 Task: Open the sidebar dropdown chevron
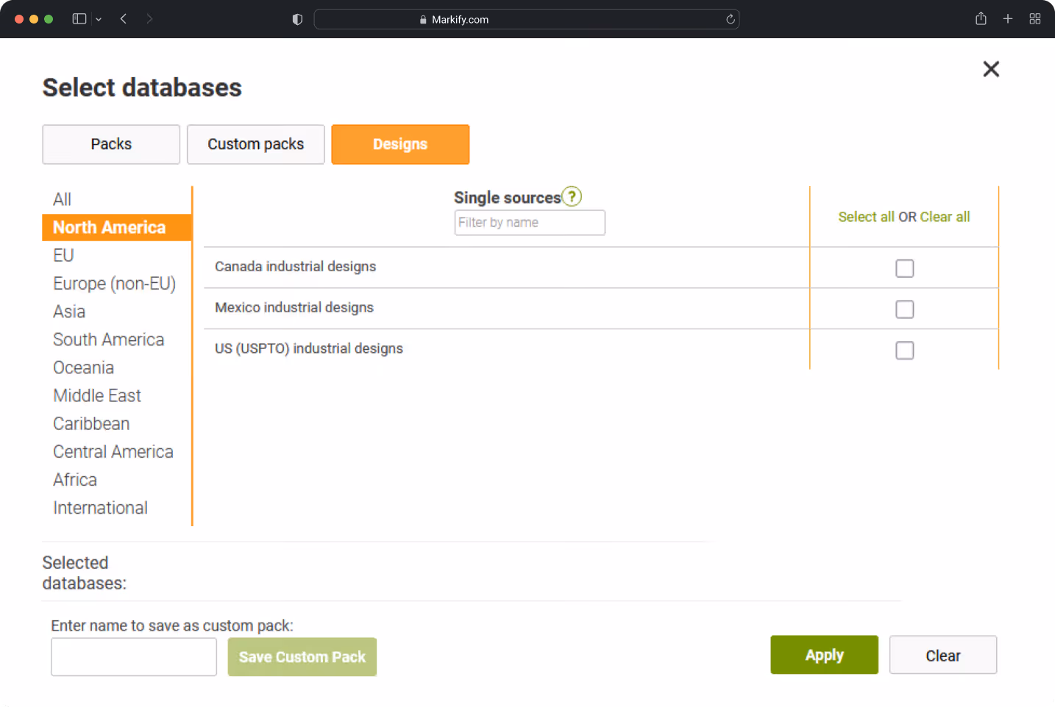[99, 19]
